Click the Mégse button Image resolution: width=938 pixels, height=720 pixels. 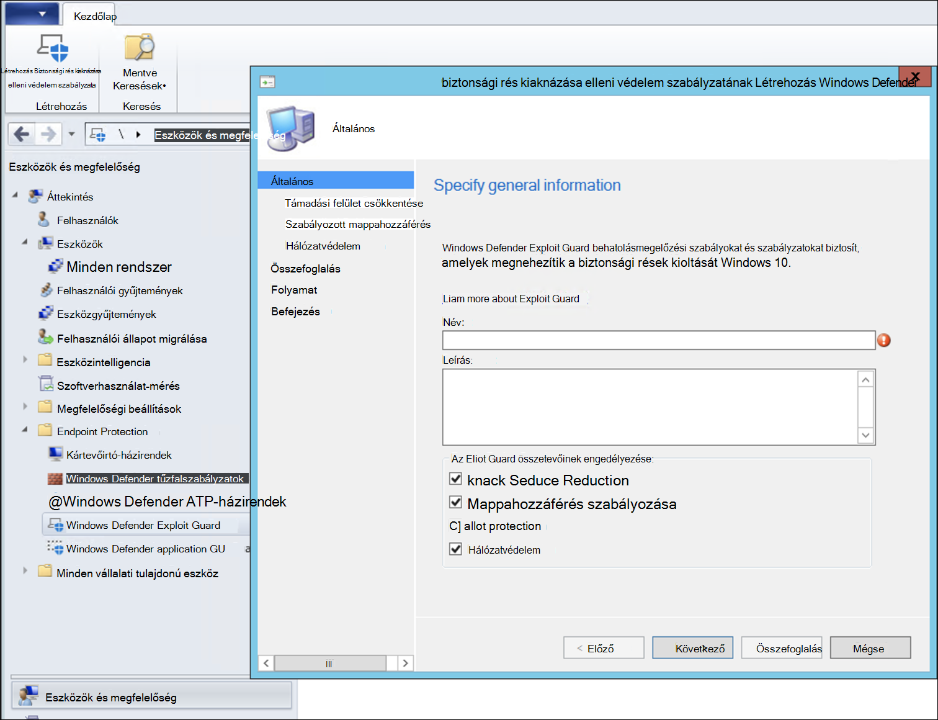pyautogui.click(x=870, y=648)
